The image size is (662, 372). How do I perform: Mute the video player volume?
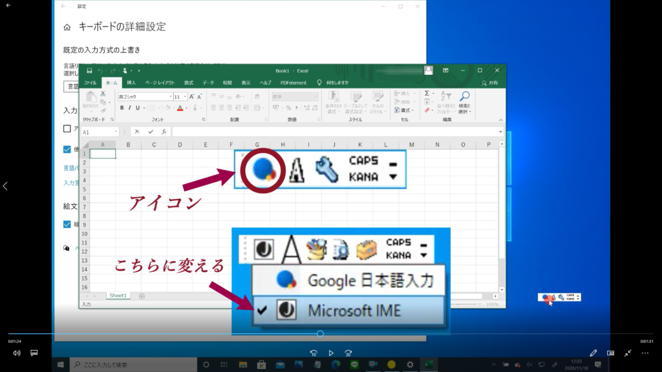[x=17, y=353]
